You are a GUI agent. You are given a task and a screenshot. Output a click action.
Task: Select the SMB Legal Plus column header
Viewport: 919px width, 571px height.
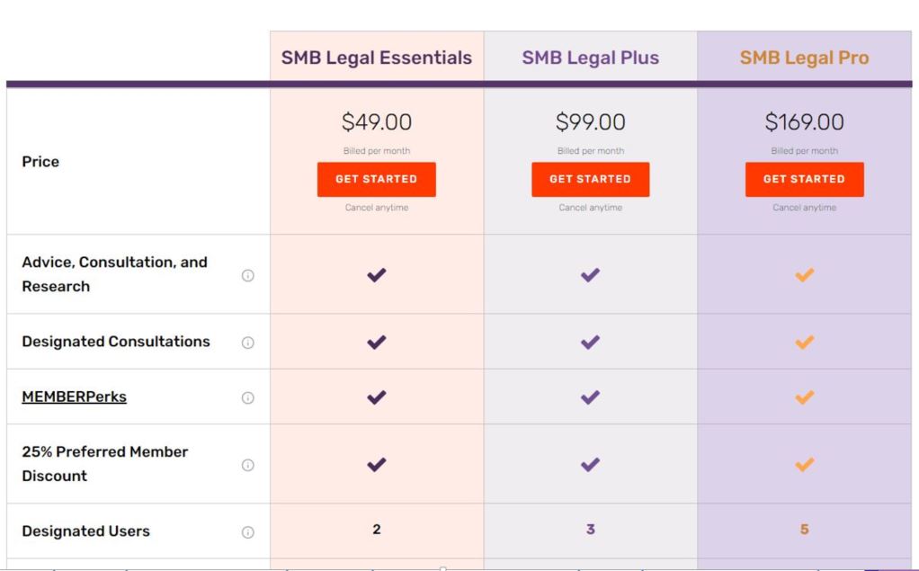[590, 58]
